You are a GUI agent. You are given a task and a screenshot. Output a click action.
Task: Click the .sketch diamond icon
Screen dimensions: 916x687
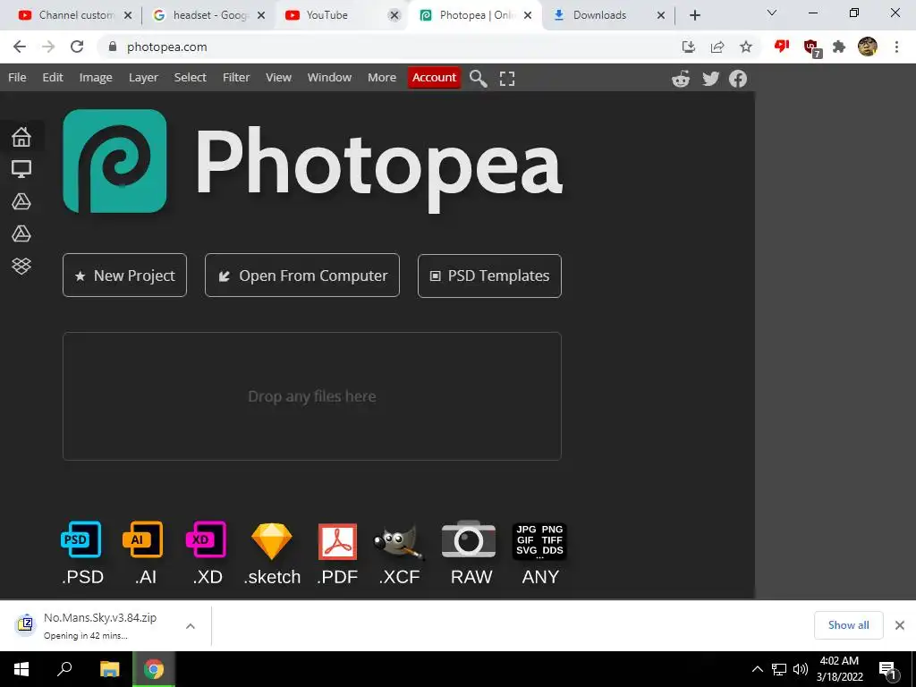[x=272, y=541]
